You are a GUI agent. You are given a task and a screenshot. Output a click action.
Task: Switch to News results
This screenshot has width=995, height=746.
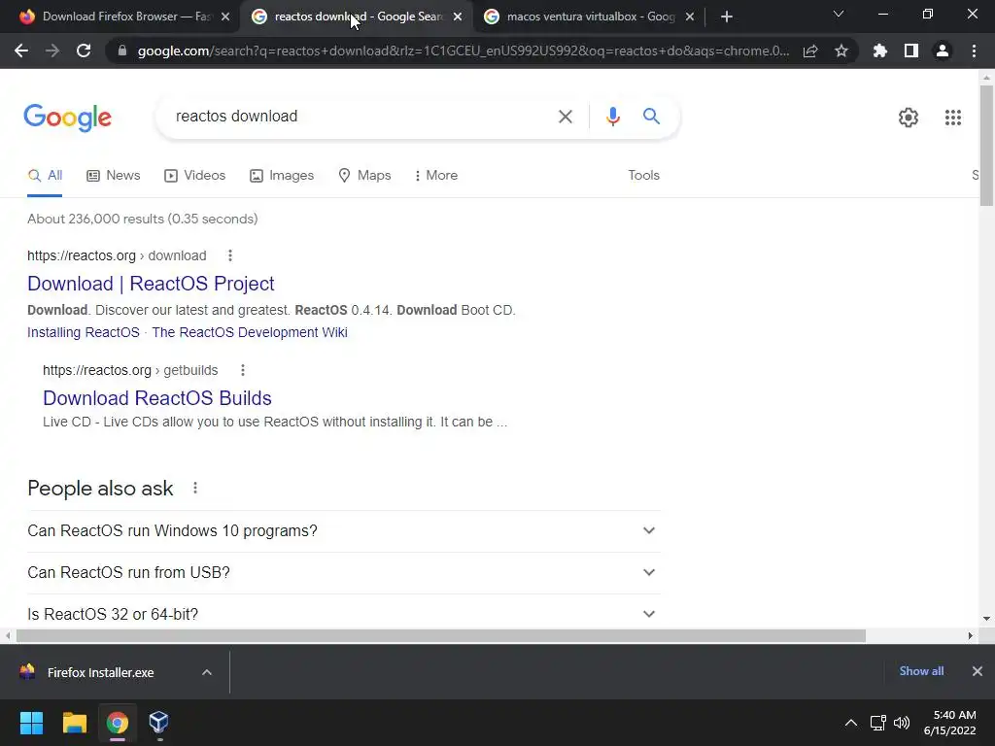(x=113, y=176)
